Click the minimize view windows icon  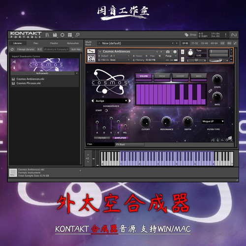pos(77,35)
